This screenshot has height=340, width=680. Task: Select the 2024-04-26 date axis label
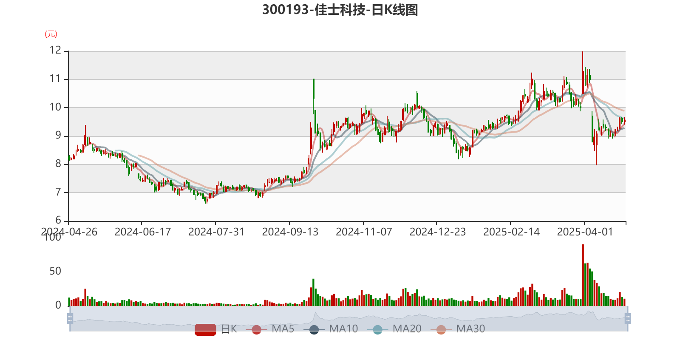(x=69, y=232)
